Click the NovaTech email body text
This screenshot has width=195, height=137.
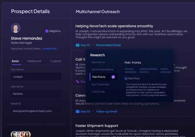pyautogui.click(x=131, y=34)
